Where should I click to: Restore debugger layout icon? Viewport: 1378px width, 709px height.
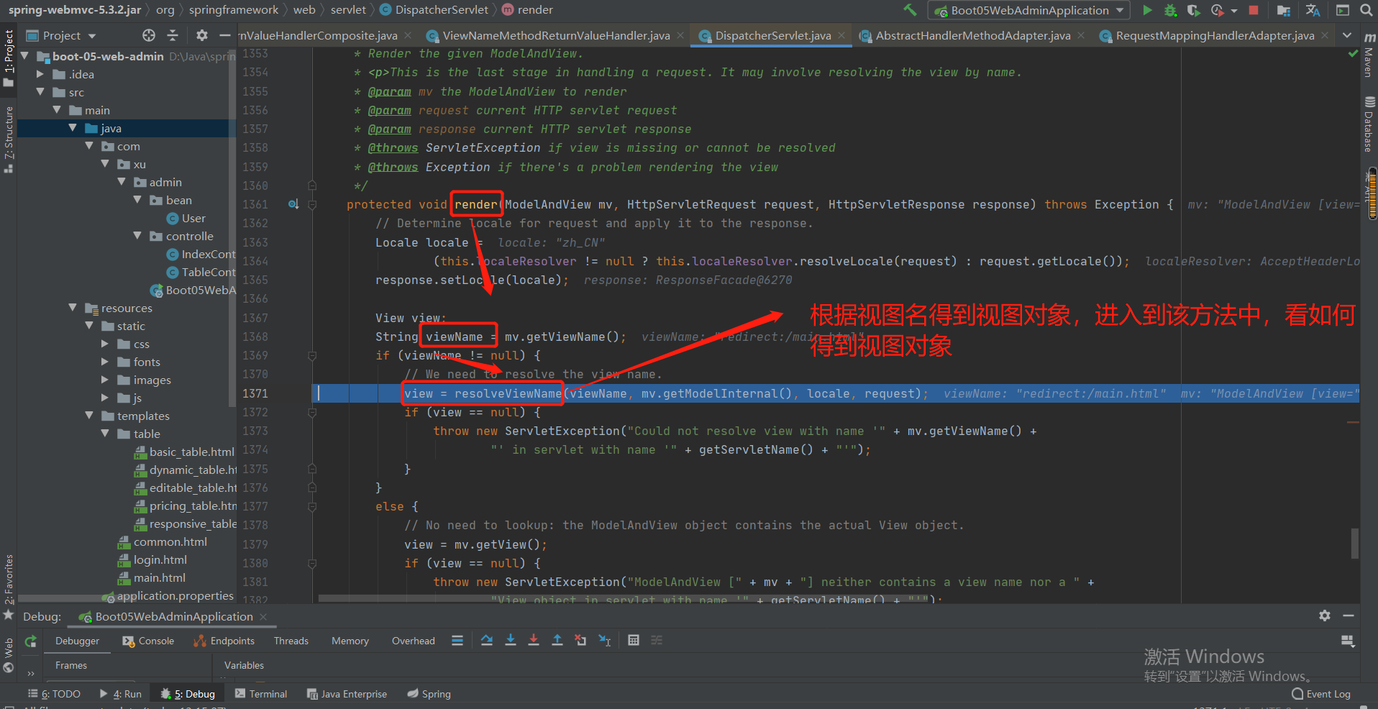coord(1348,641)
